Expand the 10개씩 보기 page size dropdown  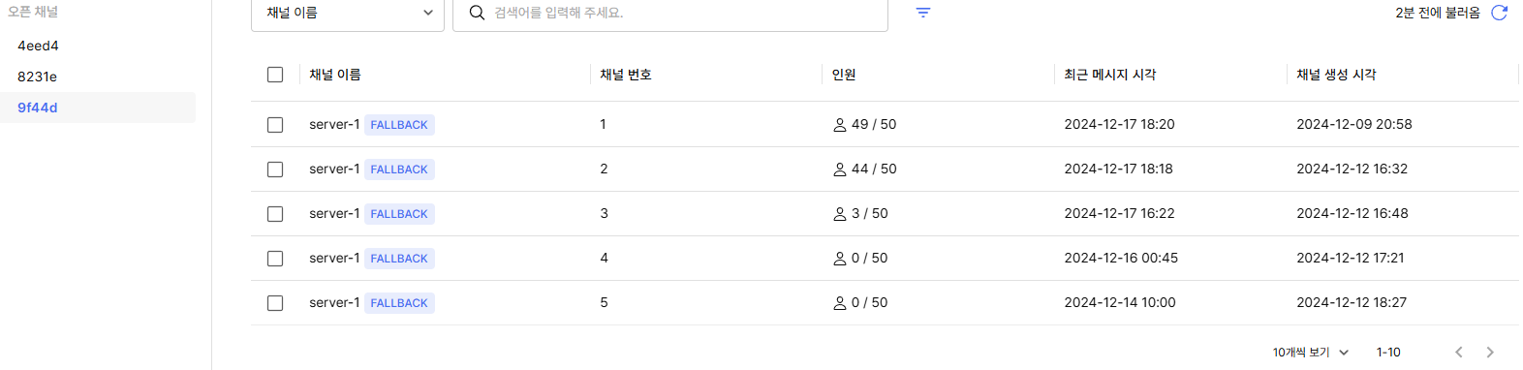tap(1311, 353)
